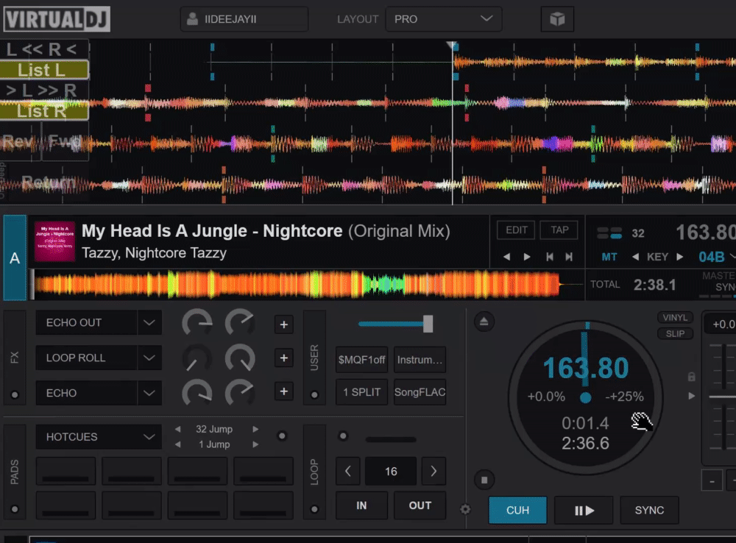Click the first ECHO OUT effect knob
Image resolution: width=736 pixels, height=543 pixels.
tap(197, 323)
